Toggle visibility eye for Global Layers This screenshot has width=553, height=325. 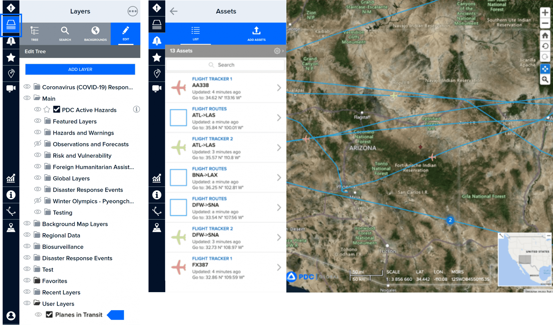click(37, 178)
